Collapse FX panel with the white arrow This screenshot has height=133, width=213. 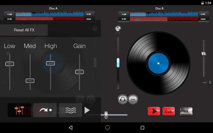pyautogui.click(x=87, y=110)
